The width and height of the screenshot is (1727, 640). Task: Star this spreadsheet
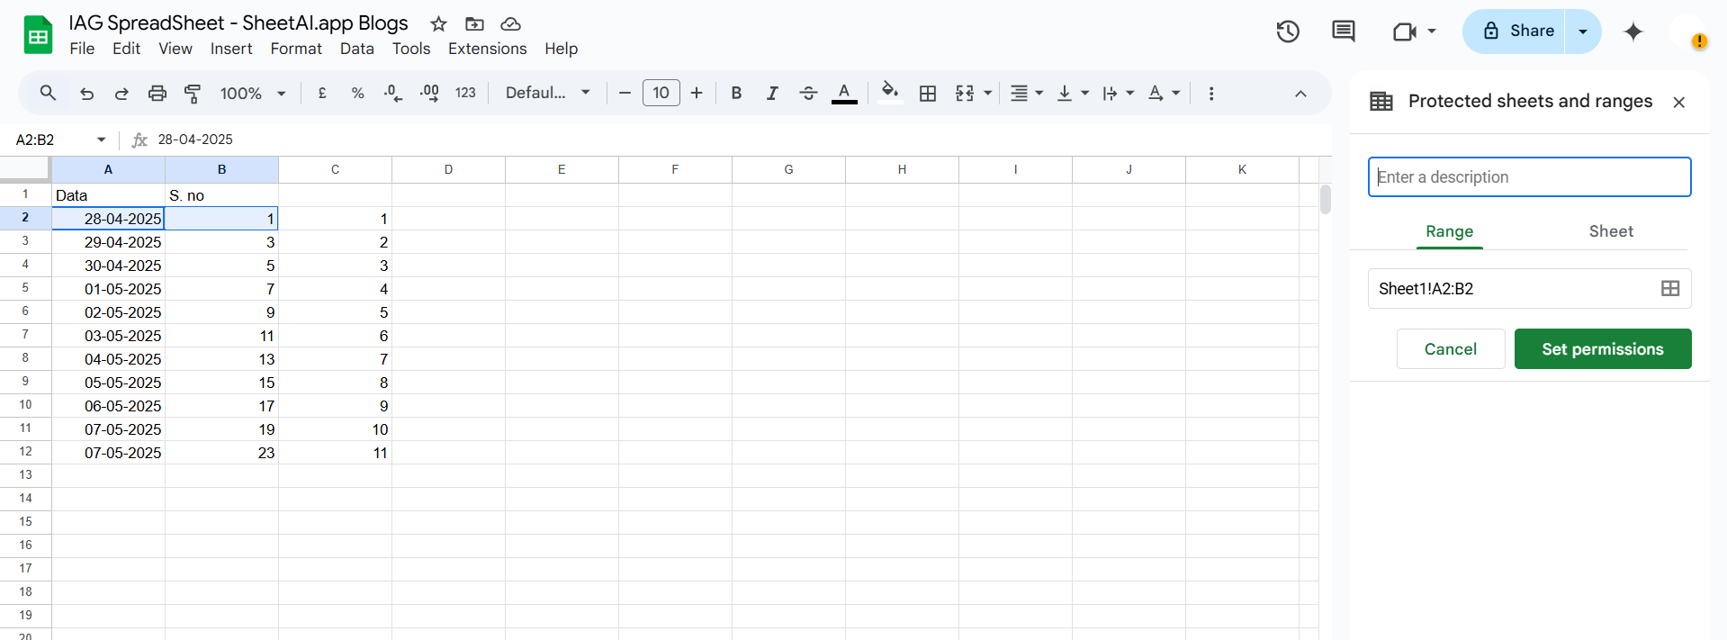click(x=438, y=24)
